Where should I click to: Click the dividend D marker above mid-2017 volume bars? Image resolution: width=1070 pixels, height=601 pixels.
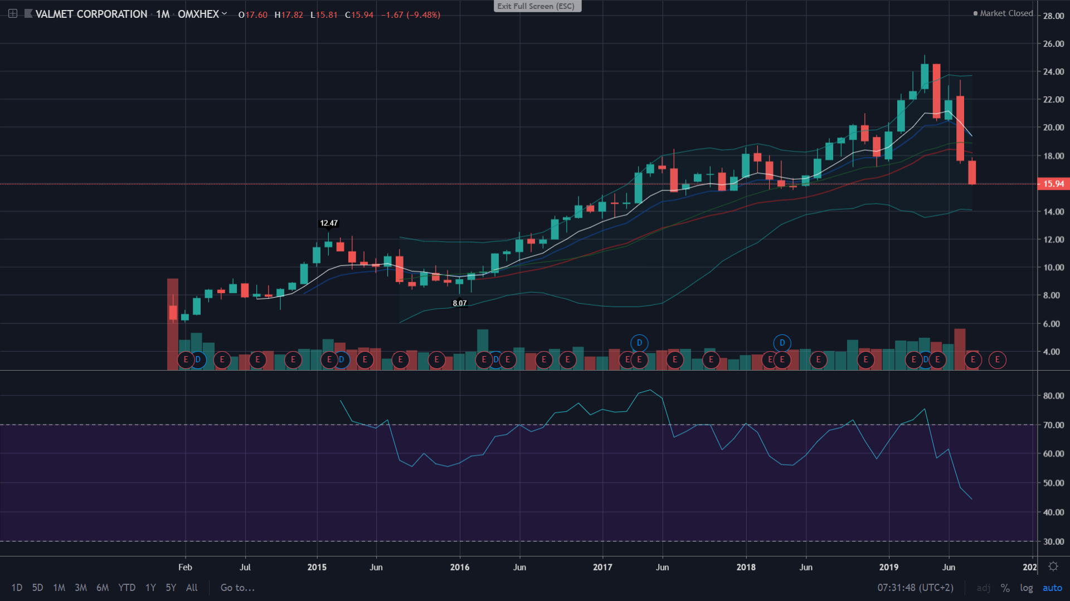(639, 343)
